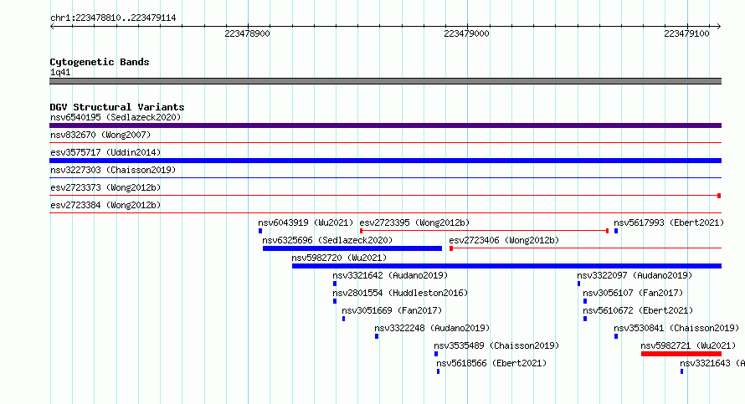Select the blue nsv3322248 marker
The height and width of the screenshot is (404, 745).
pyautogui.click(x=377, y=336)
